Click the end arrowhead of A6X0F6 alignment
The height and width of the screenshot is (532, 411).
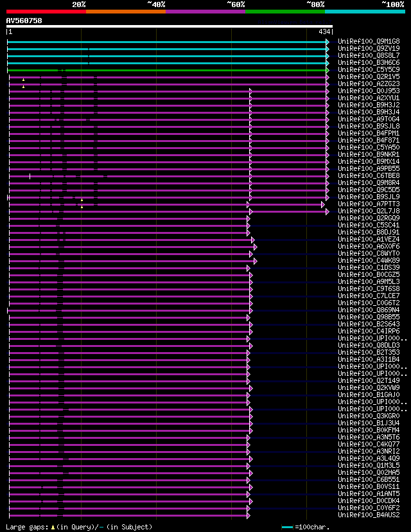(256, 247)
